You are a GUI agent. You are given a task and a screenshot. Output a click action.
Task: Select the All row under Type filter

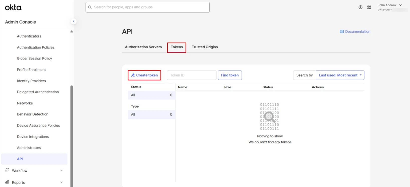pos(151,114)
